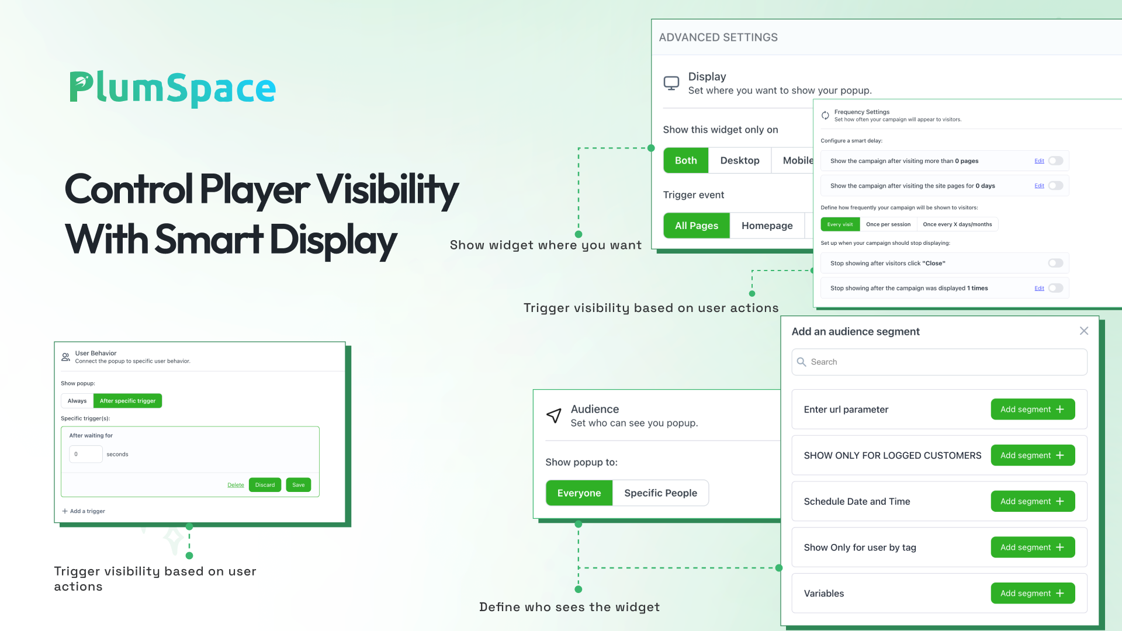
Task: Toggle 'campaign was displayed 1 times' switch
Action: (x=1055, y=289)
